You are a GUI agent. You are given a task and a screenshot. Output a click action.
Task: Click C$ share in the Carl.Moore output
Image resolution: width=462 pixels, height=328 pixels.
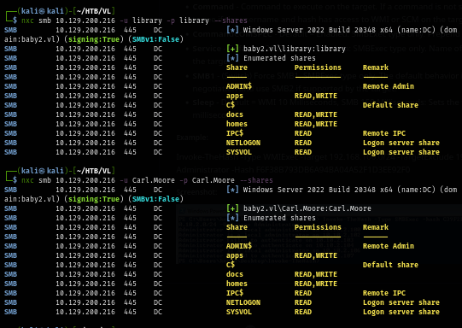(231, 265)
